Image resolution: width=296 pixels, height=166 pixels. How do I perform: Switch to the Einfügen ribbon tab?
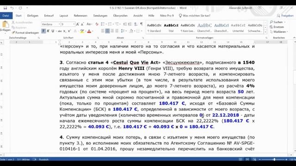tap(33, 16)
